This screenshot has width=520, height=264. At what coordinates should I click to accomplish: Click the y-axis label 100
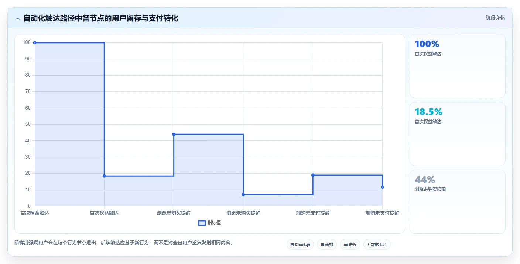pos(26,42)
